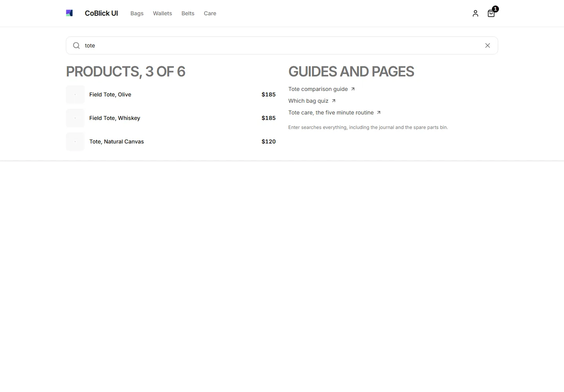Click the GUIDES AND PAGES heading
564x392 pixels.
[x=351, y=72]
